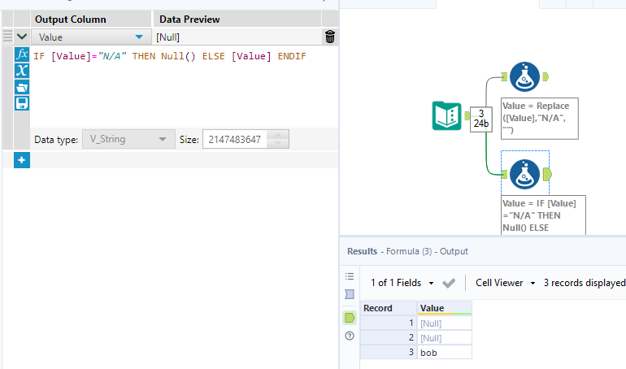Image resolution: width=626 pixels, height=369 pixels.
Task: Open the '1 of 1 Fields' dropdown
Action: coord(402,283)
